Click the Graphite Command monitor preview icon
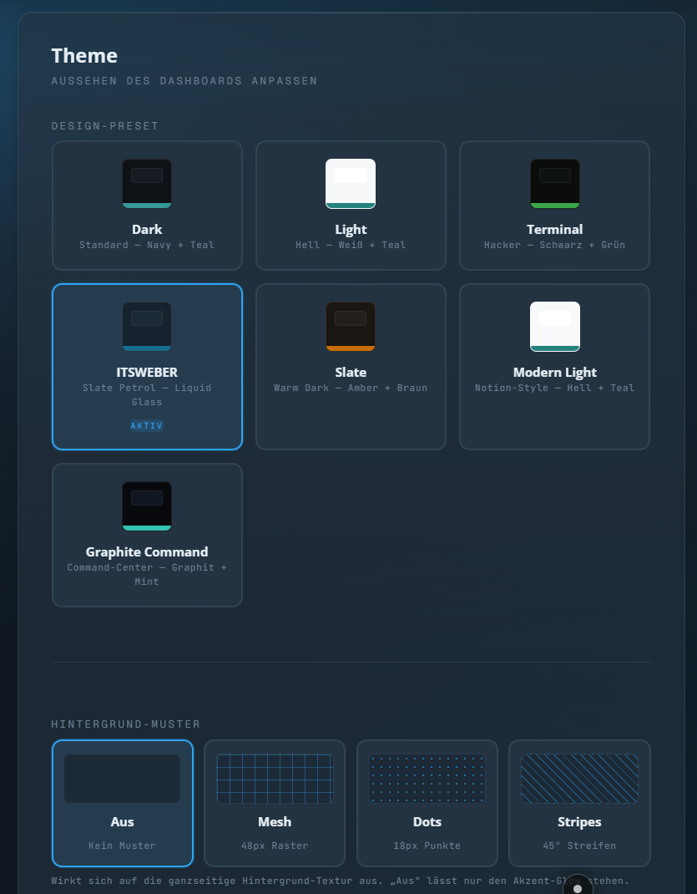697x894 pixels. coord(147,505)
